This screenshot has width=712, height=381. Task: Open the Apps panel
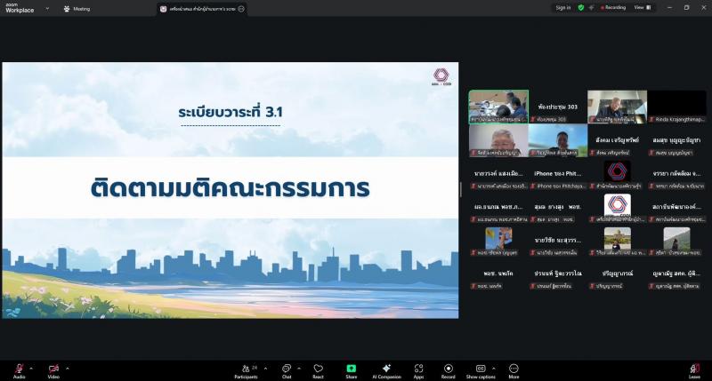click(418, 371)
